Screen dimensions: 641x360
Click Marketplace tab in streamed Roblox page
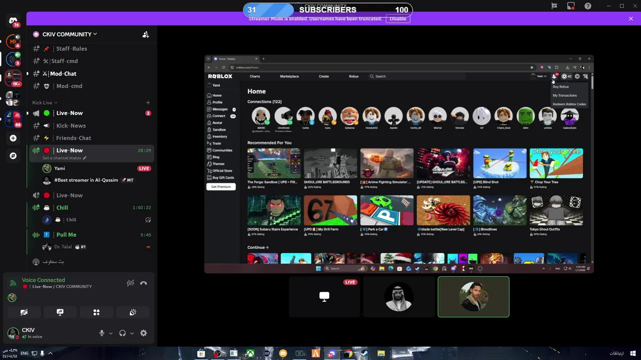tap(289, 76)
